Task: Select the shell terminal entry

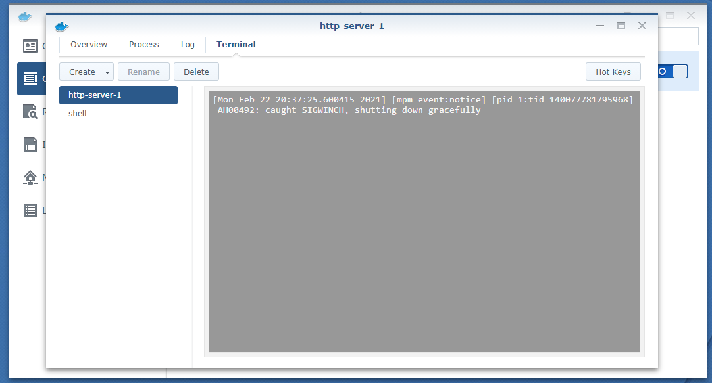Action: click(x=118, y=113)
